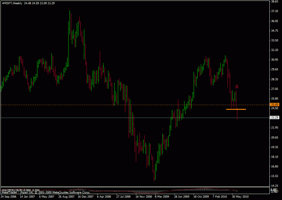The width and height of the screenshot is (282, 200).
Task: Select the current price label 23.29
Action: tap(274, 117)
